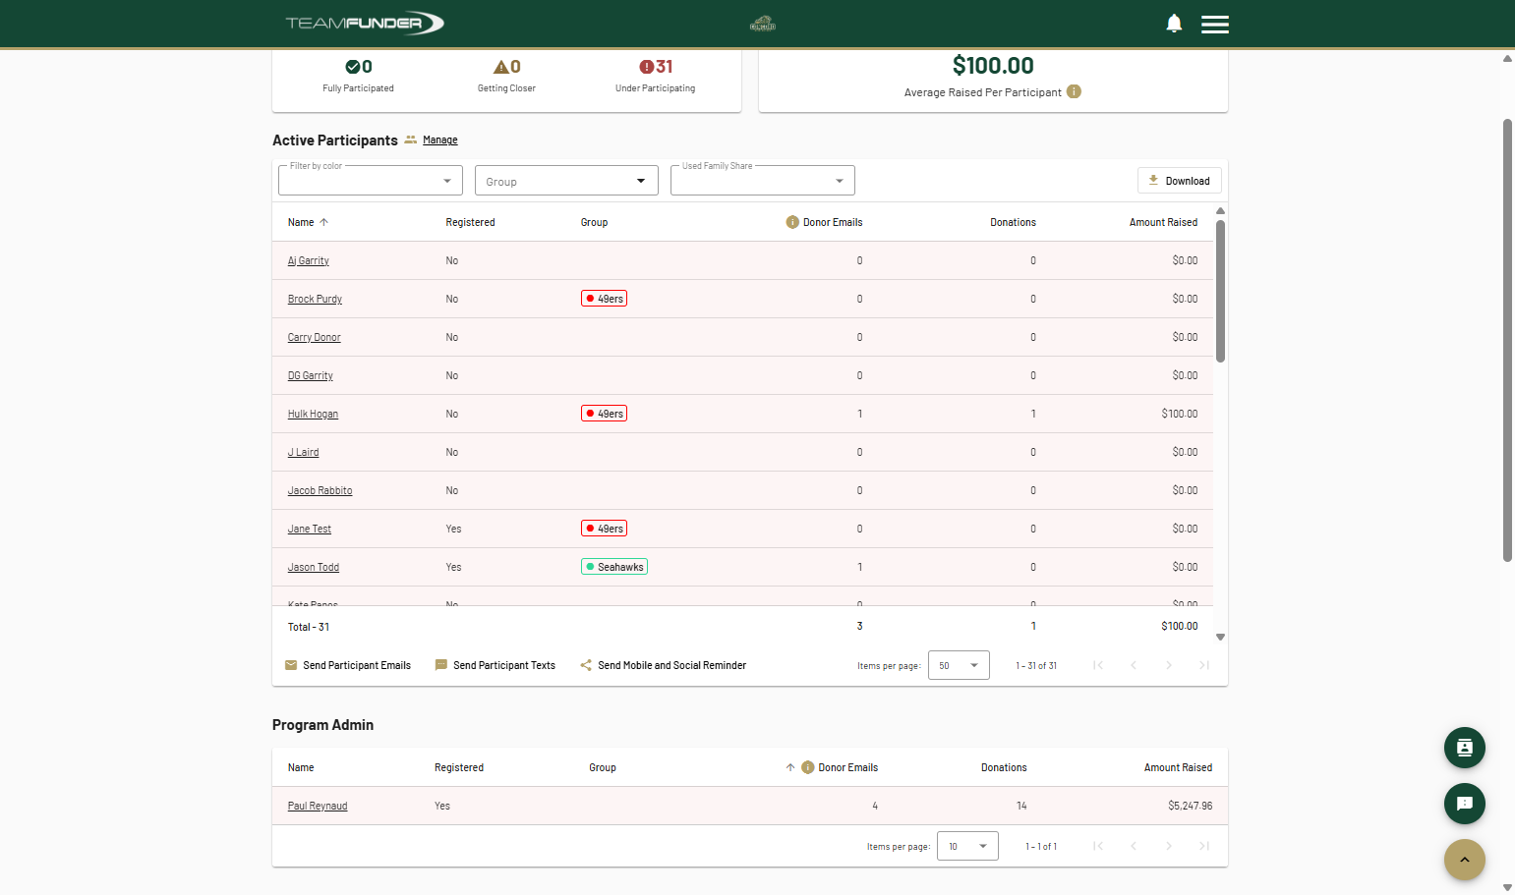Click the share icon for Mobile and Social Reminder
The image size is (1515, 895).
point(586,665)
